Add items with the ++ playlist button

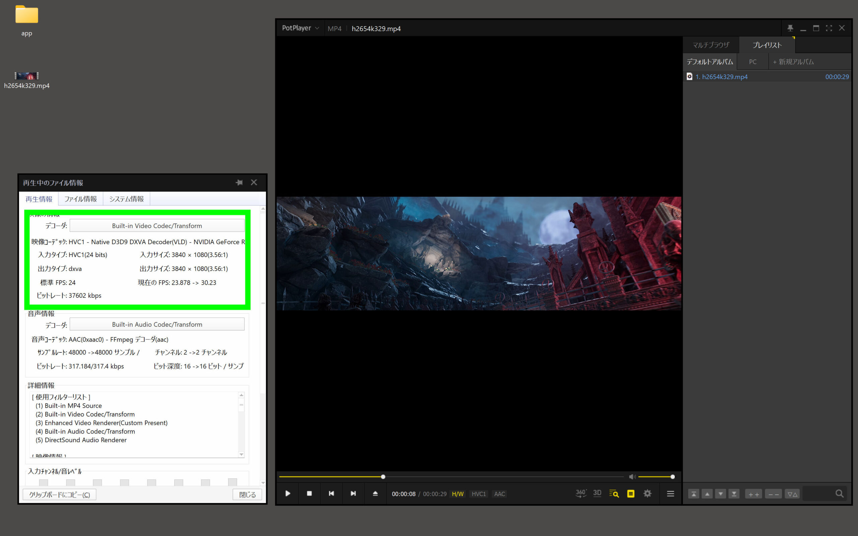[754, 494]
